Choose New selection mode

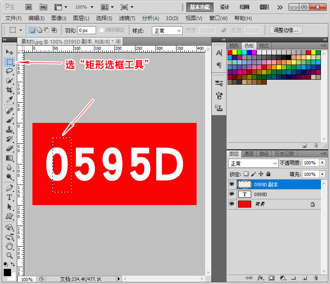point(32,30)
